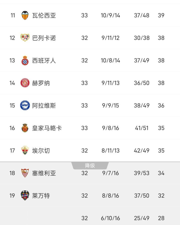Image resolution: width=180 pixels, height=225 pixels.
Task: Tap the 莱万特 team name
Action: 41,196
